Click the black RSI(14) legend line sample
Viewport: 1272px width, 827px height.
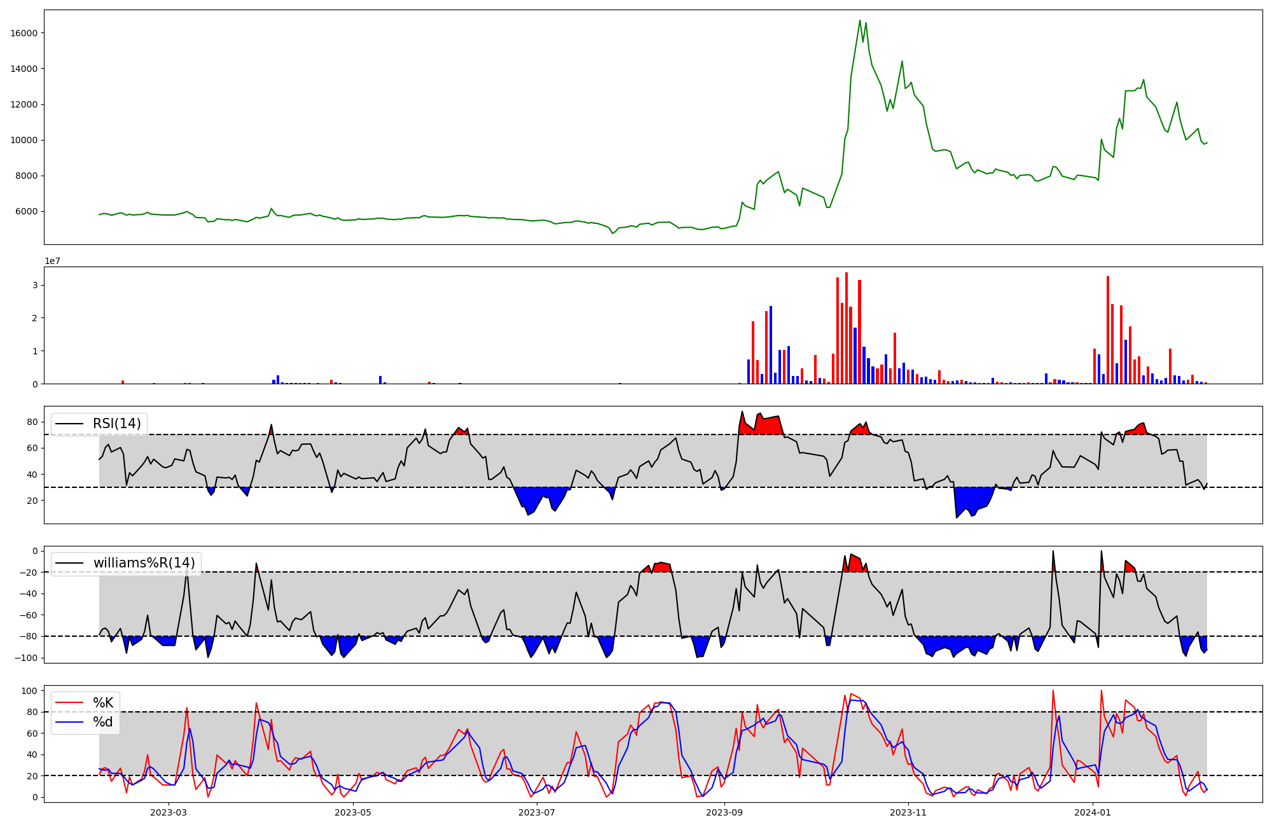(x=69, y=424)
